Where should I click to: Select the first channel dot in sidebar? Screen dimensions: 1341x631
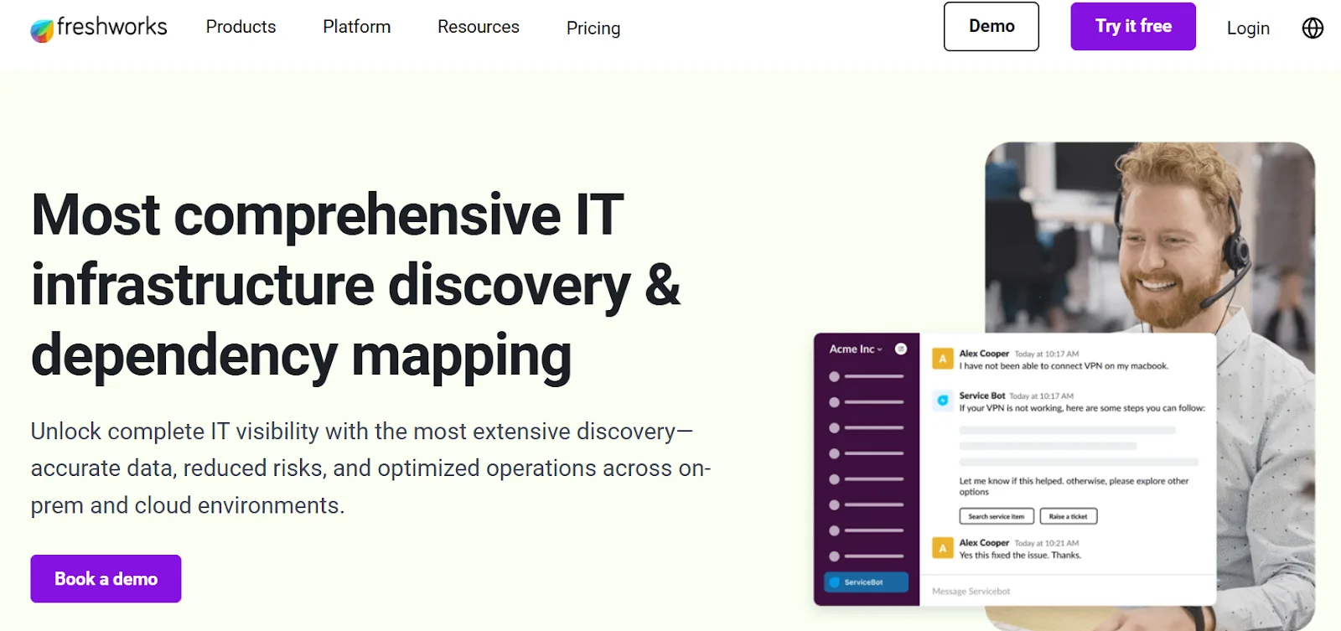click(x=834, y=377)
